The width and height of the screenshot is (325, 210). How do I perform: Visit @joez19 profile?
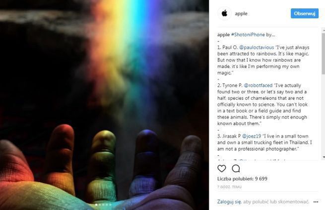point(252,136)
